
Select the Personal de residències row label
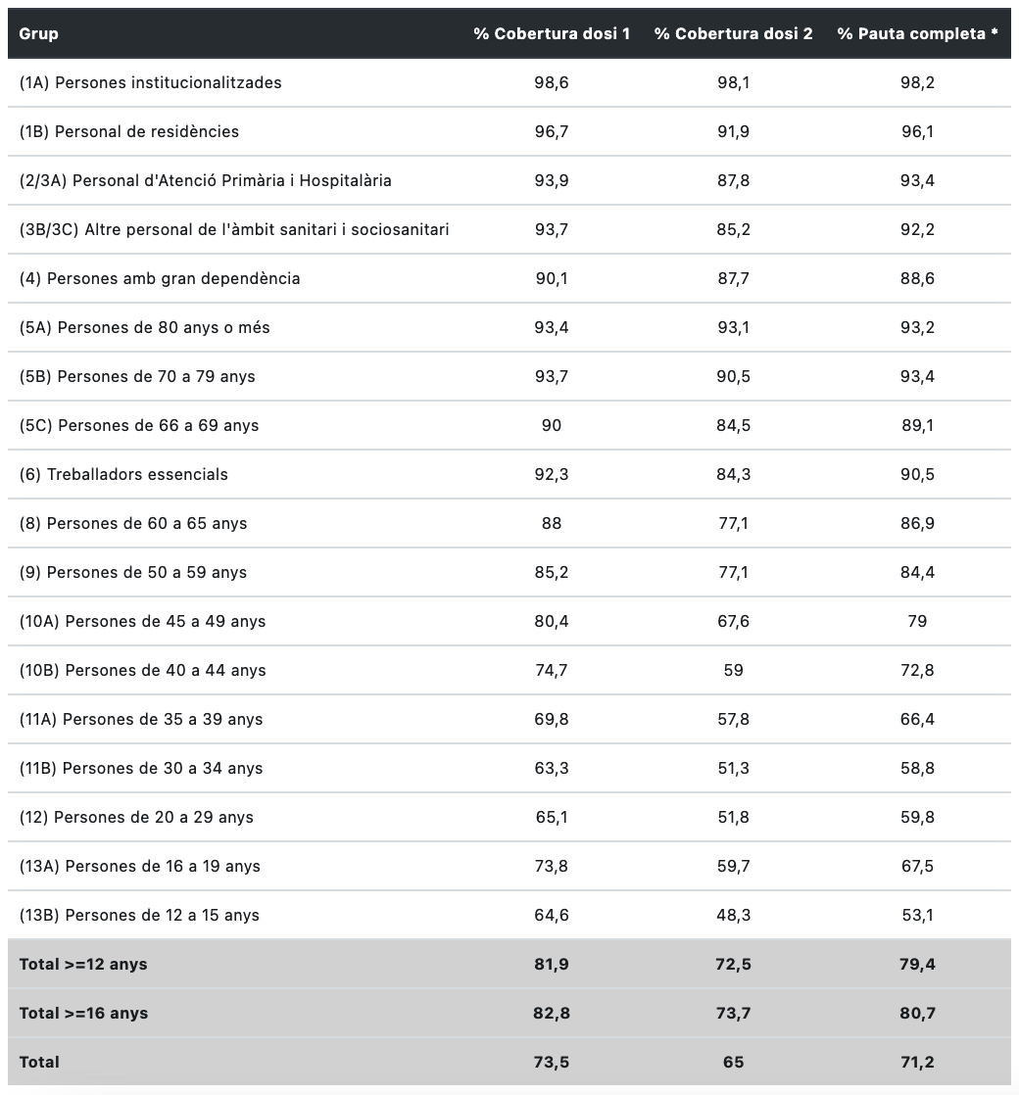tap(129, 132)
